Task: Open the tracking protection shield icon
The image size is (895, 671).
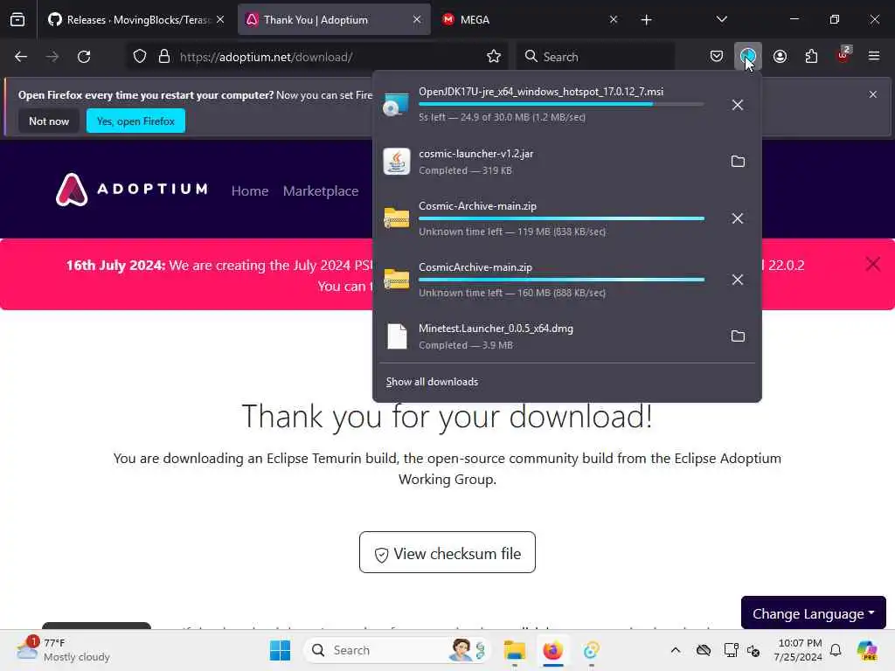Action: tap(140, 57)
